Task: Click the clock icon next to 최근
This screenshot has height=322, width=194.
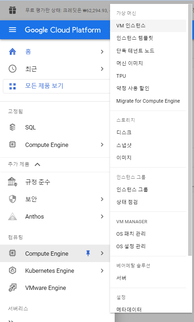Action: [13, 68]
